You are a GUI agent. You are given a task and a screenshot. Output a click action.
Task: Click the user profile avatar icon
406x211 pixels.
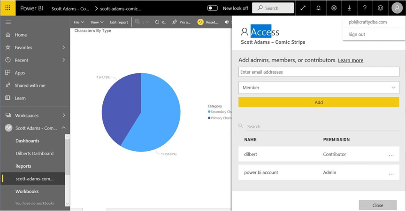point(397,8)
